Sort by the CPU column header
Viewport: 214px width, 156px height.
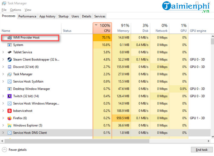tap(102, 28)
